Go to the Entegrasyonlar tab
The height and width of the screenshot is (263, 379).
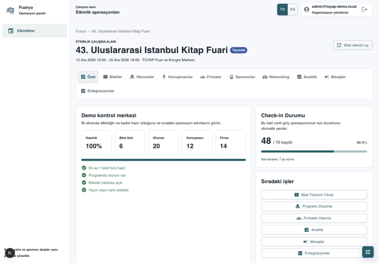[x=97, y=91]
